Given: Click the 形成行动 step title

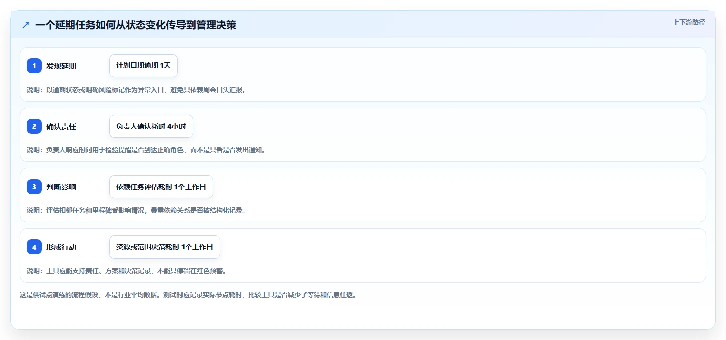Looking at the screenshot, I should coord(61,247).
